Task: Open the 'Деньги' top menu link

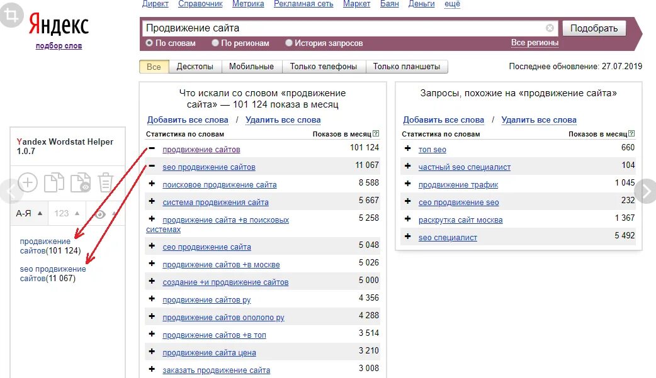Action: pos(421,4)
